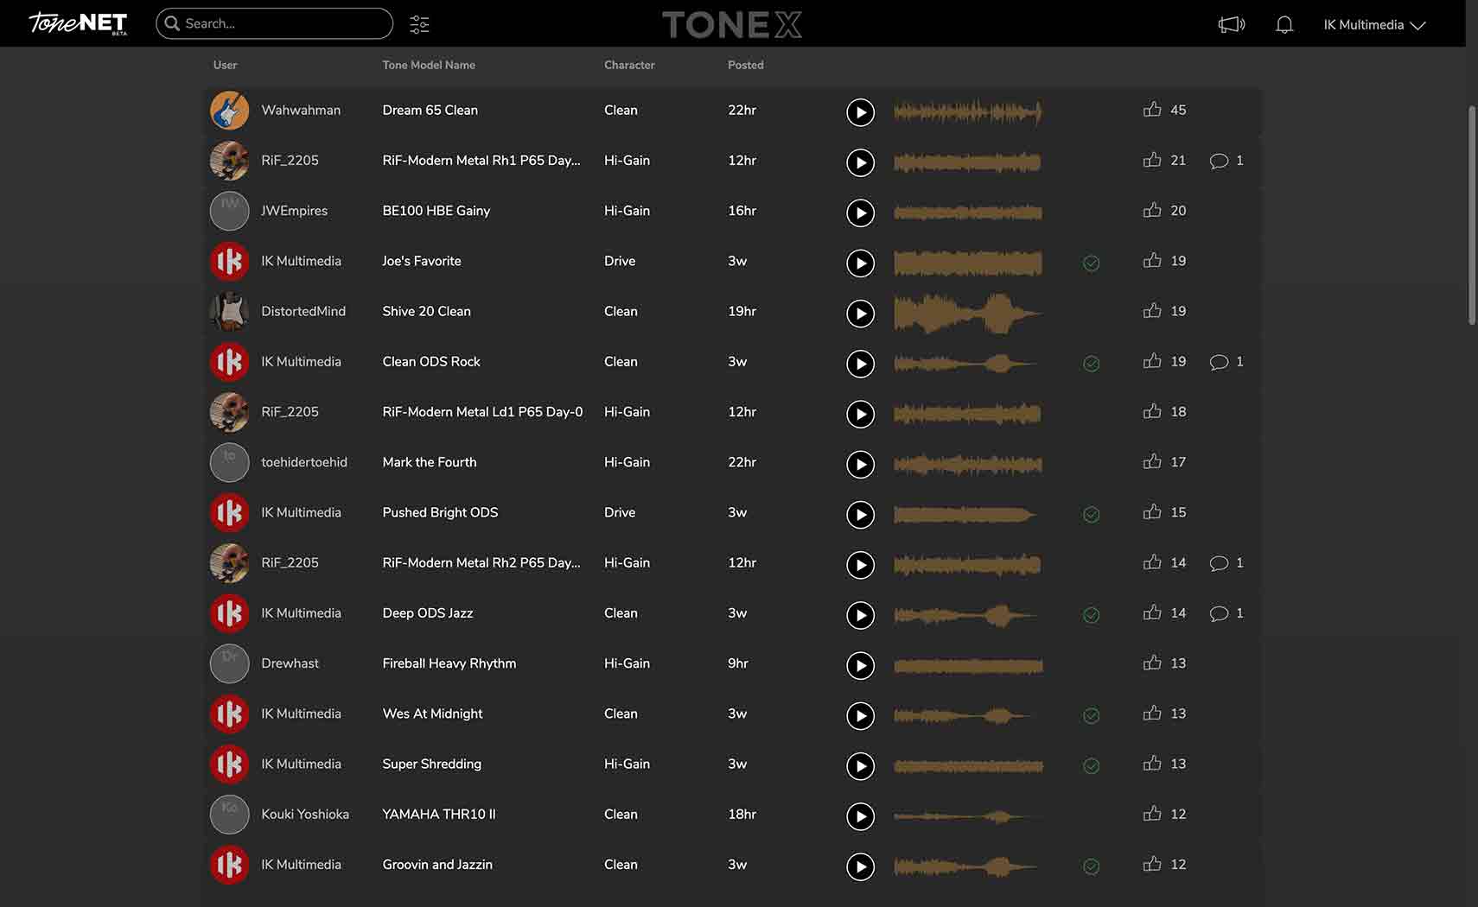
Task: Like the Mark the Fourth tone
Action: click(x=1152, y=461)
